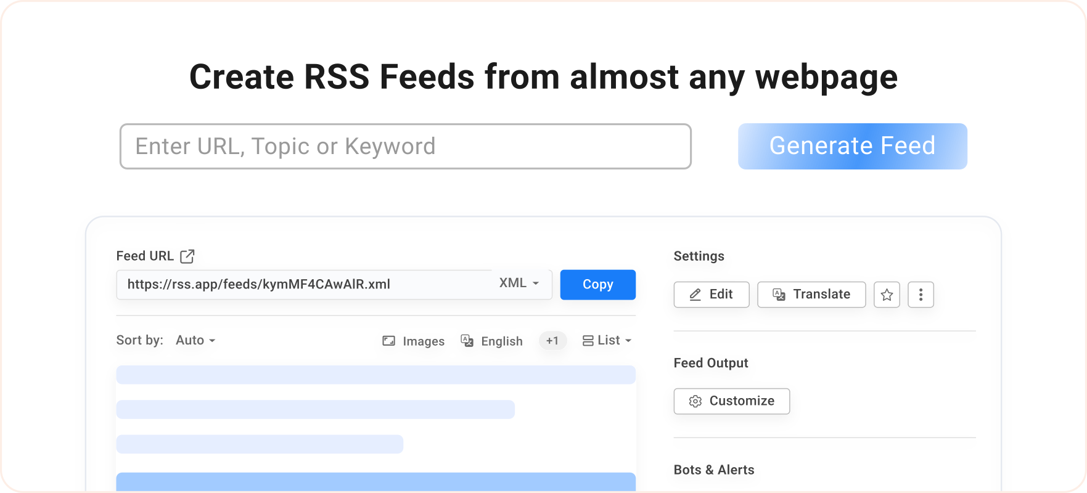Select the Feed Output section heading
The height and width of the screenshot is (493, 1087).
click(711, 363)
